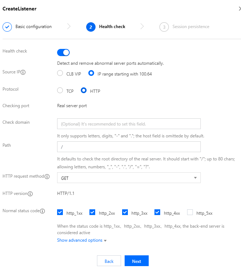Click the Normal status code info icon

[x=42, y=211]
